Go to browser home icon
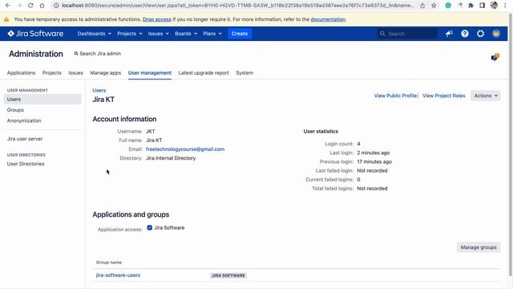The image size is (513, 289). point(42,6)
